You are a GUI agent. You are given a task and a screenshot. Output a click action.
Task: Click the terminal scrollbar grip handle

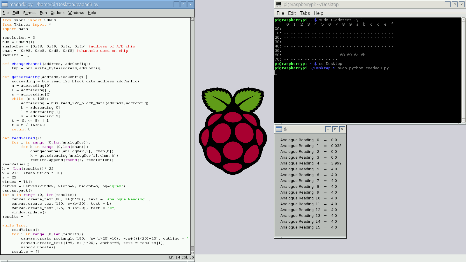(x=464, y=70)
